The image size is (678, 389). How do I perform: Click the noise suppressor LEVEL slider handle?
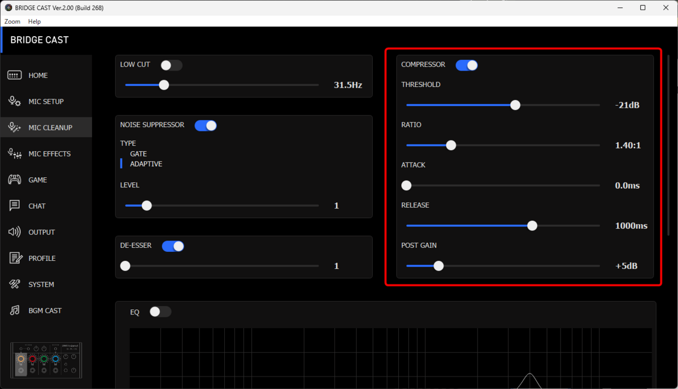(x=147, y=206)
